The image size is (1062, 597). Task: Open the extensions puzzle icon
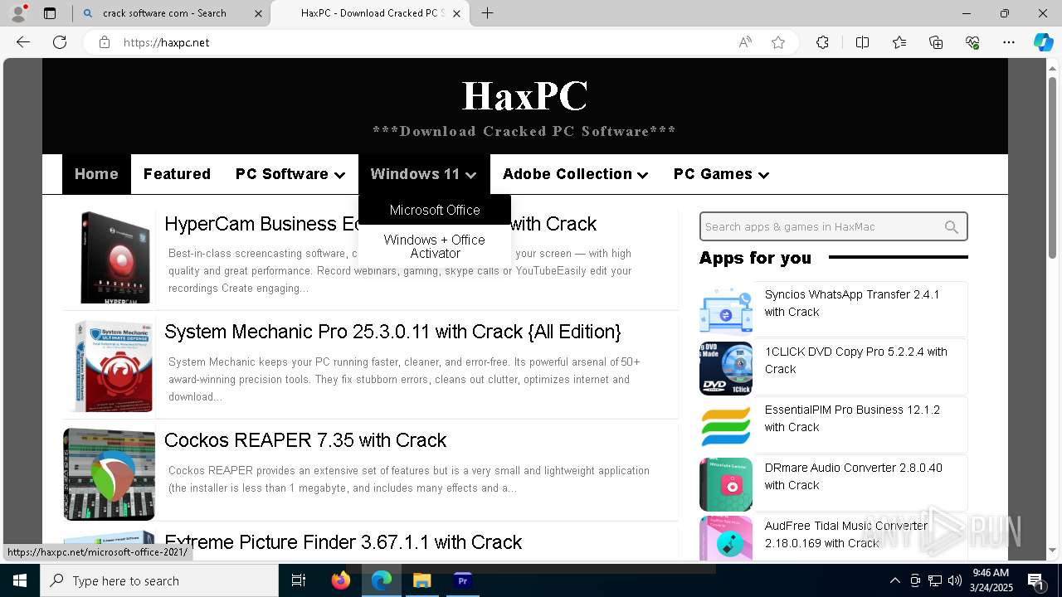tap(822, 42)
